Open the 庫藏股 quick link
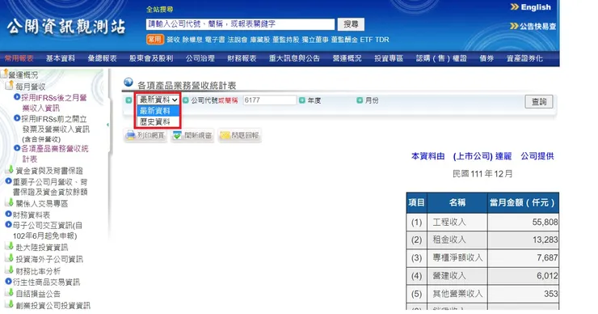The image size is (598, 314). [x=259, y=40]
